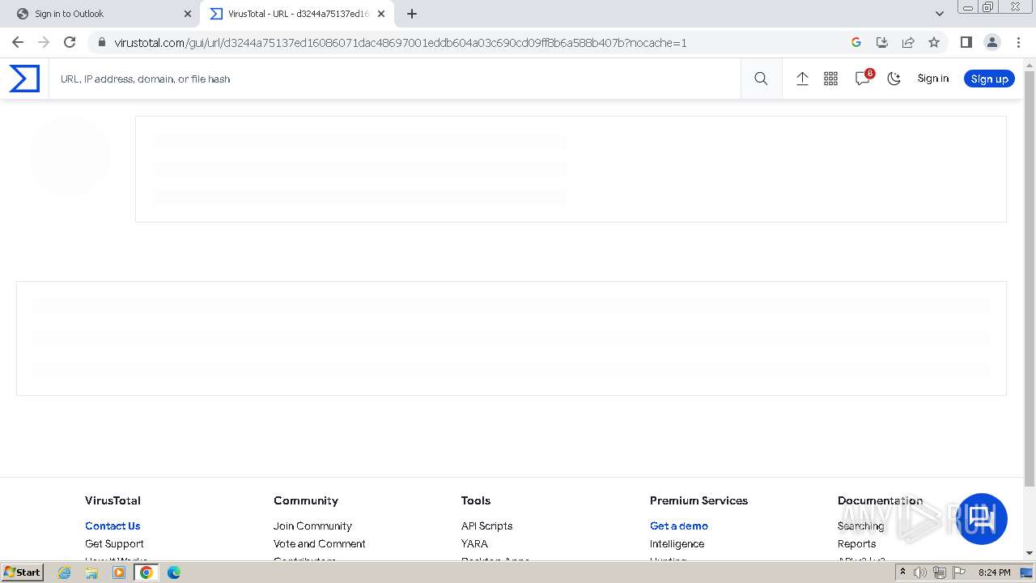The height and width of the screenshot is (583, 1036).
Task: Click the Action Center flag icon
Action: tap(959, 572)
